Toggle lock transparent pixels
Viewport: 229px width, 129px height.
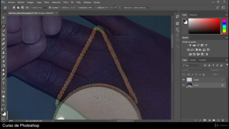(189, 75)
